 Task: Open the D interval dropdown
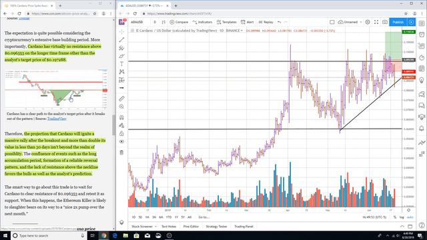[155, 22]
